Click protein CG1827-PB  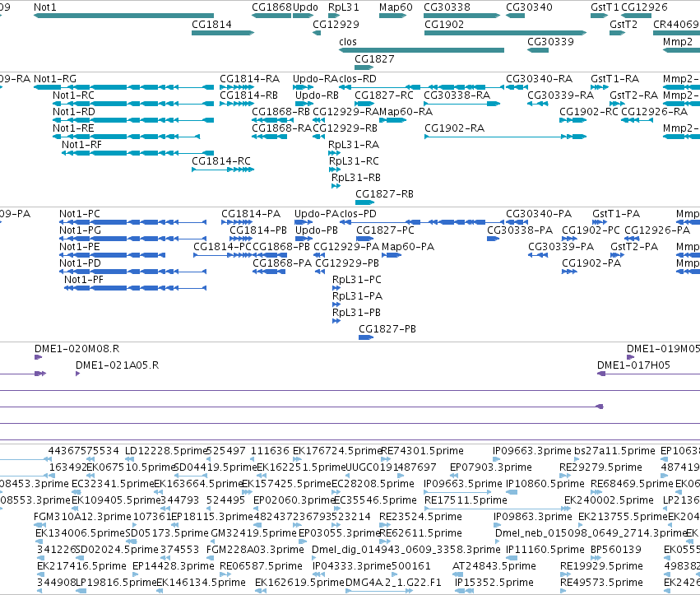(387, 329)
